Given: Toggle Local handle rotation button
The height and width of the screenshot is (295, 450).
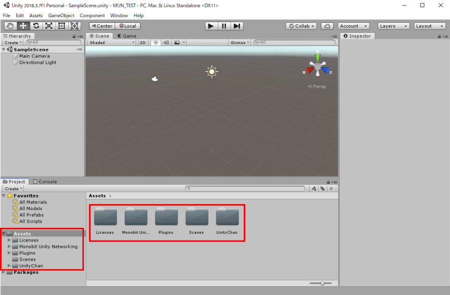Looking at the screenshot, I should (128, 26).
